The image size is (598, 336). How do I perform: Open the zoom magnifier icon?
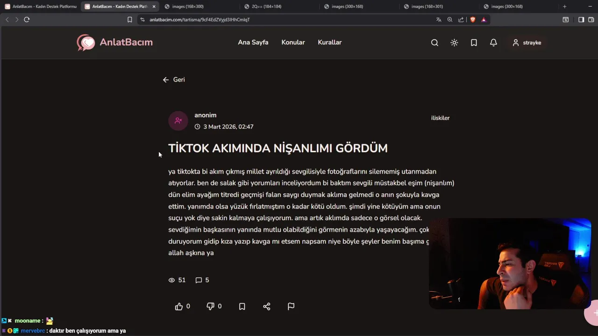point(450,20)
